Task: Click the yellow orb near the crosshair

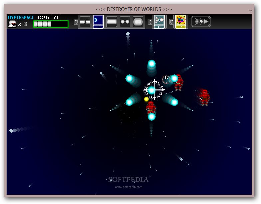Action: [146, 99]
